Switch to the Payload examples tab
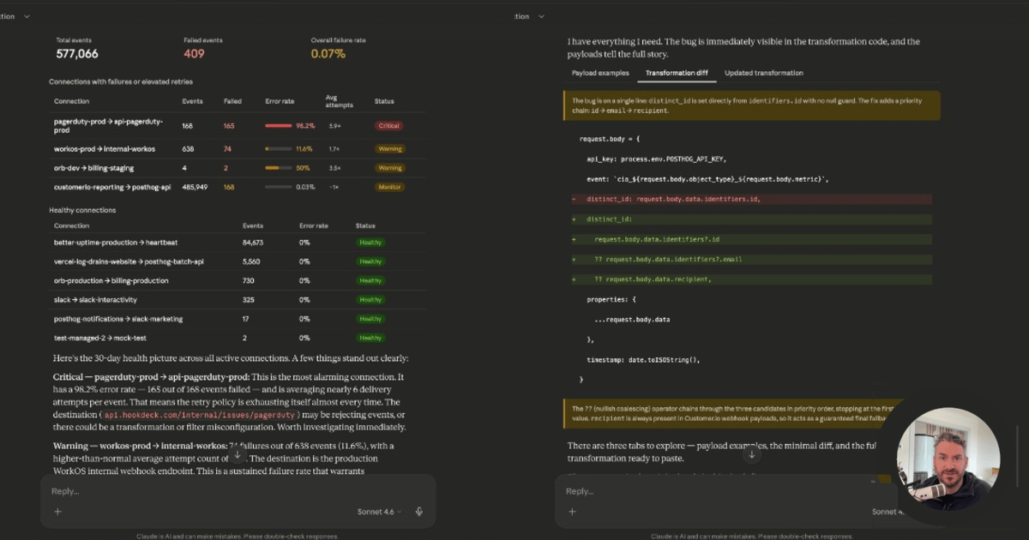Image resolution: width=1029 pixels, height=540 pixels. [x=600, y=73]
